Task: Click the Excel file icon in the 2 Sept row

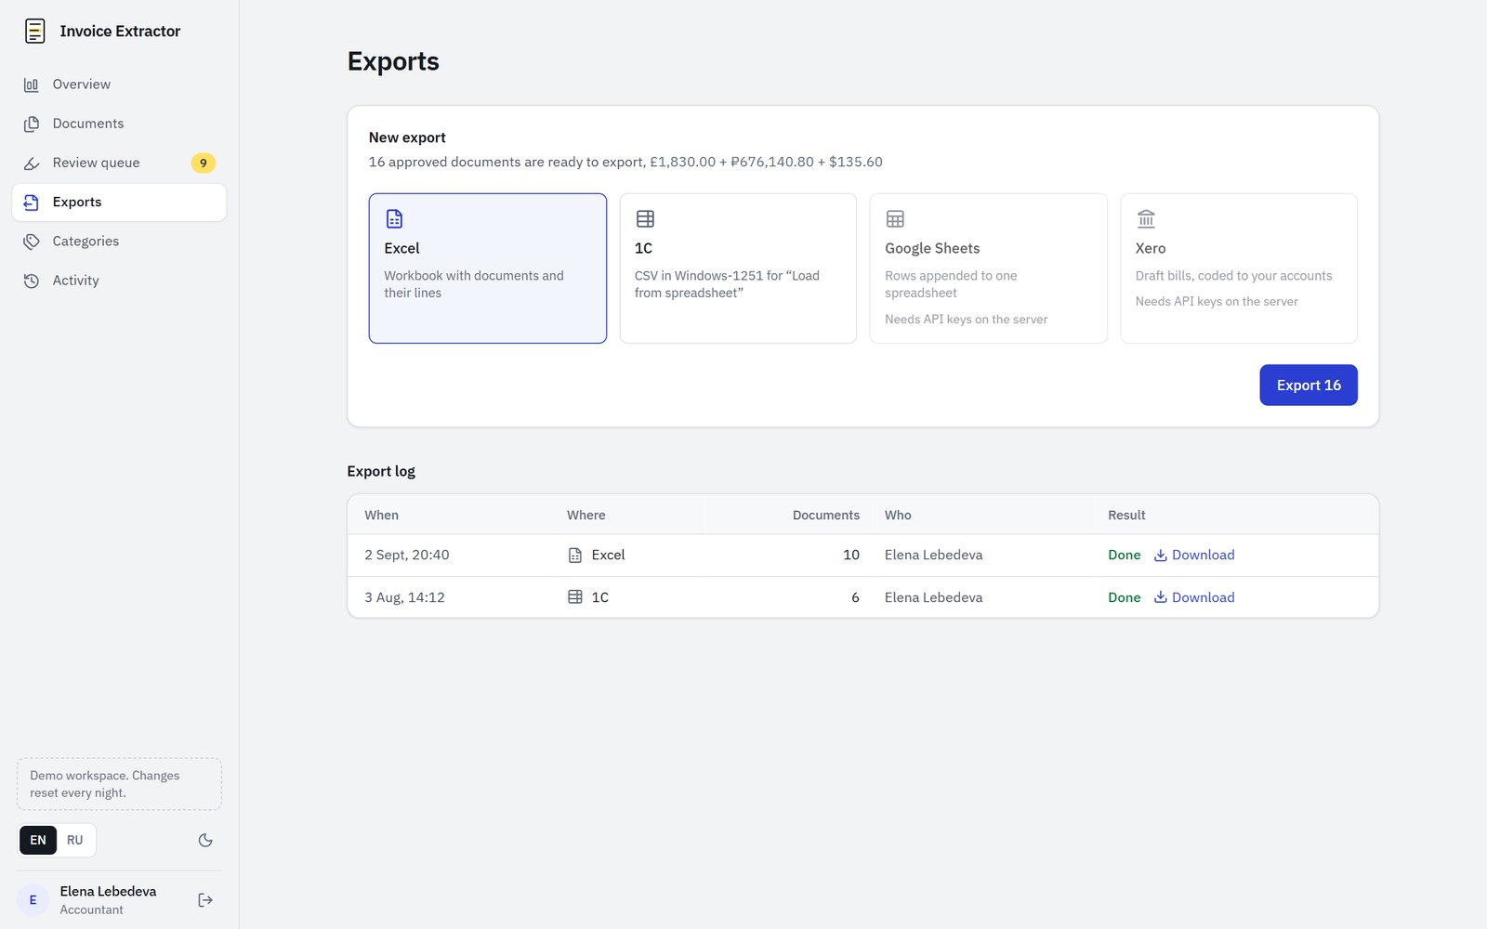Action: [575, 556]
